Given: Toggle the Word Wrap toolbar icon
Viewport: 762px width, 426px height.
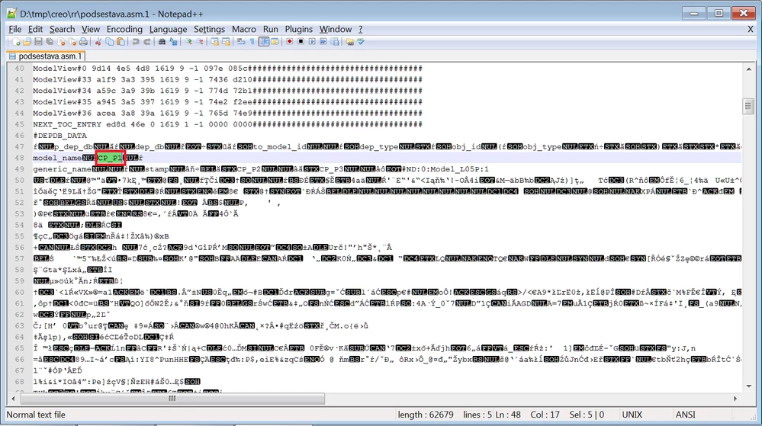Looking at the screenshot, I should [x=241, y=42].
